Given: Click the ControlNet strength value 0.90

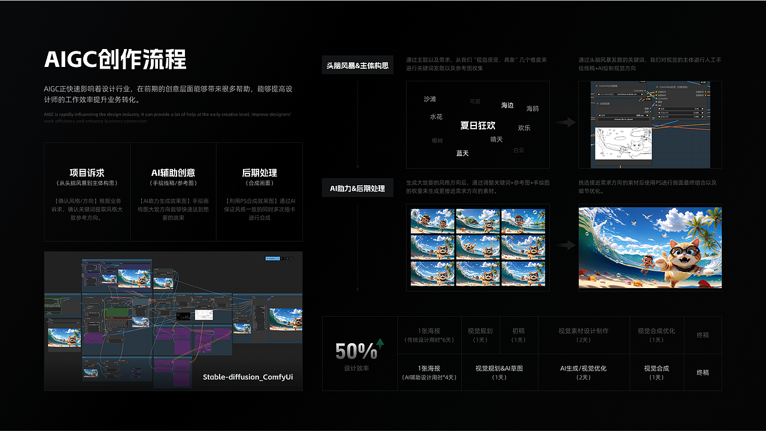Looking at the screenshot, I should coord(680,109).
